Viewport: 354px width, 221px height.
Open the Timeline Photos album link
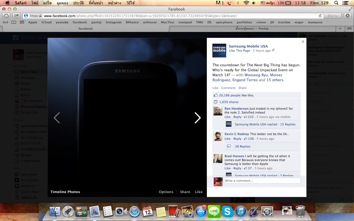[65, 192]
